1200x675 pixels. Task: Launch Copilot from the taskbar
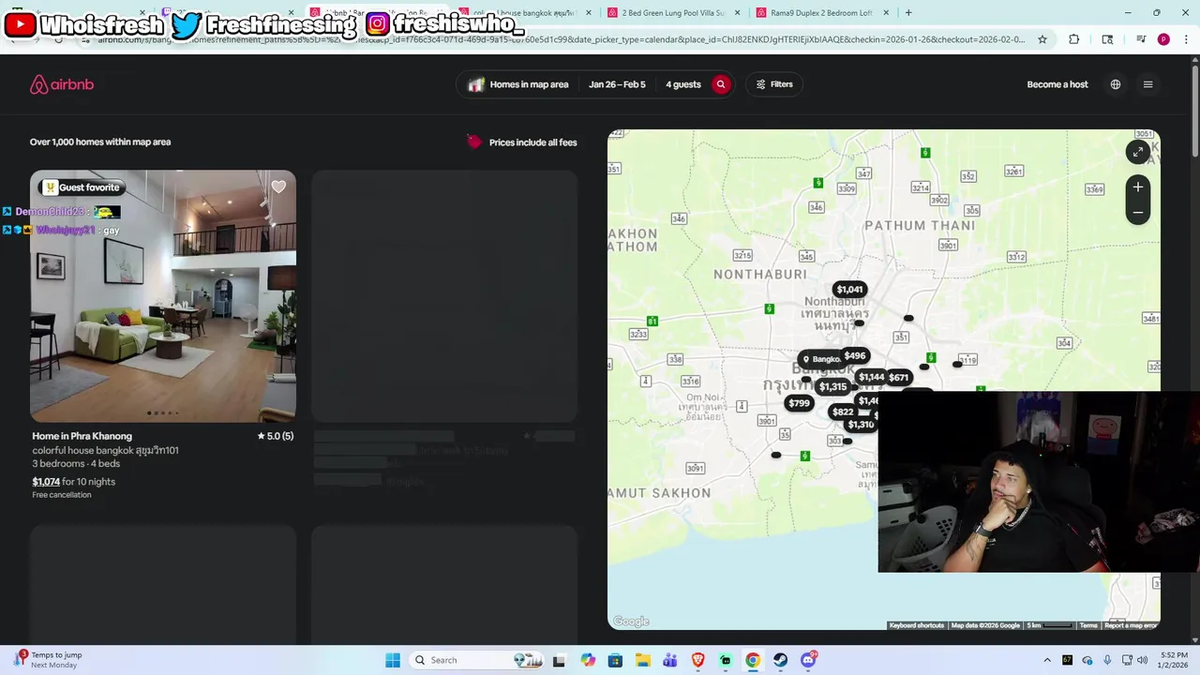pyautogui.click(x=588, y=660)
